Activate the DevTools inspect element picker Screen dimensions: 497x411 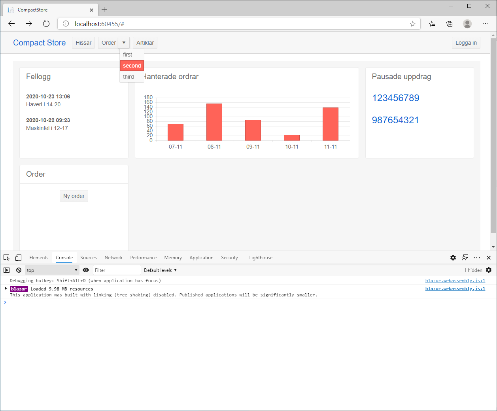(7, 258)
